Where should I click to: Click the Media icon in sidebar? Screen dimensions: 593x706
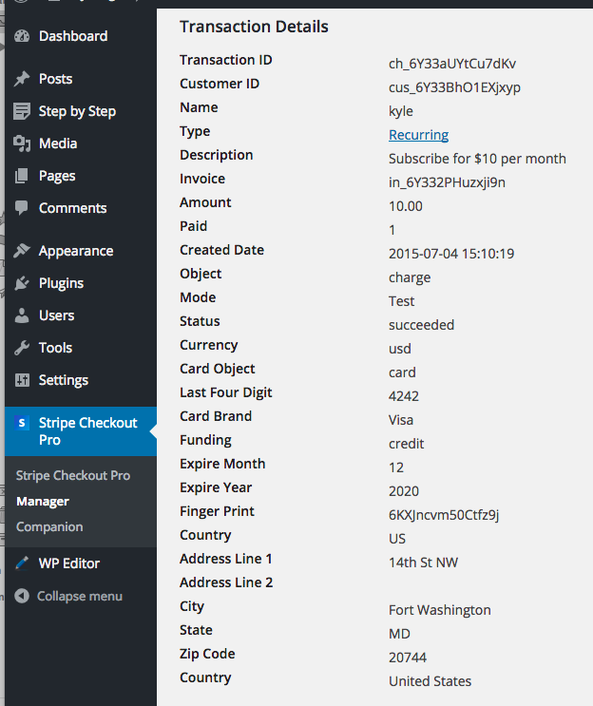(x=22, y=143)
